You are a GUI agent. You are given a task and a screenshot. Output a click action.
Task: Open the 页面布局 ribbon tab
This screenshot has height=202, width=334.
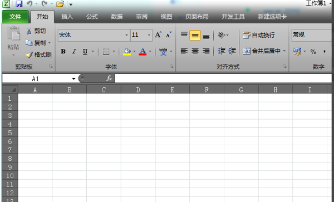tap(197, 17)
